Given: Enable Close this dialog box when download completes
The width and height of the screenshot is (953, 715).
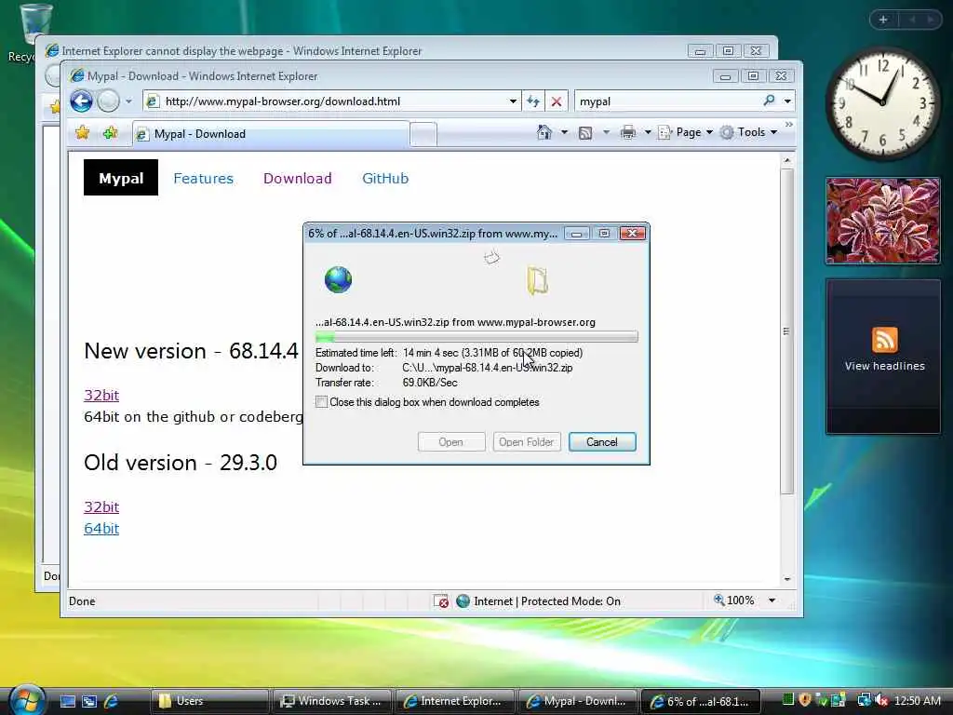Looking at the screenshot, I should point(321,402).
